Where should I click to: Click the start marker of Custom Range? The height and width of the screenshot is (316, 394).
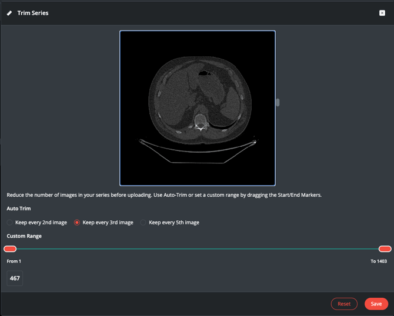pyautogui.click(x=10, y=249)
